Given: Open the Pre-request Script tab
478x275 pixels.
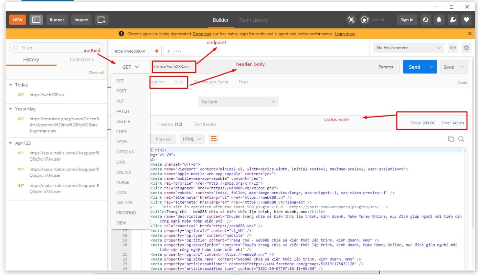Looking at the screenshot, I should tap(211, 82).
